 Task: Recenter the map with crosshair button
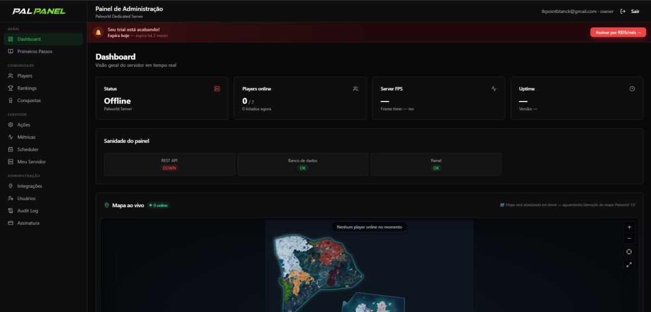point(629,251)
